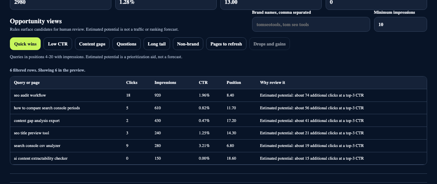Select the 'seo title preview tool' query
The image size is (437, 184).
tap(31, 133)
